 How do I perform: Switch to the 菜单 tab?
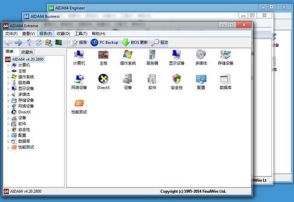10,52
